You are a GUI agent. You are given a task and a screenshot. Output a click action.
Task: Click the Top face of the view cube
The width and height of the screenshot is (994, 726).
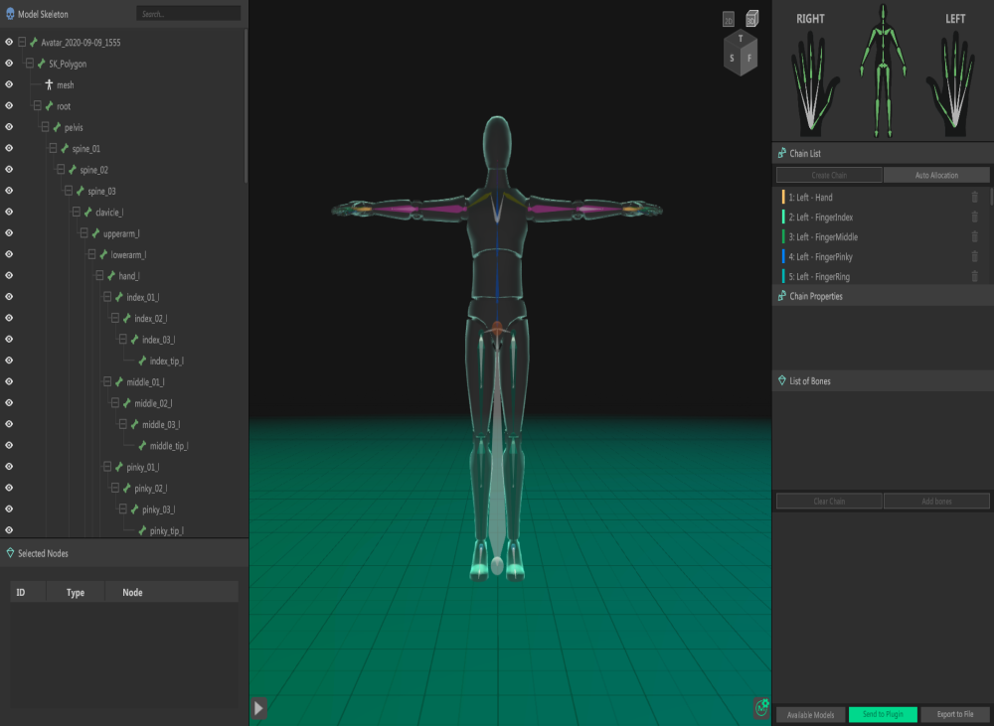point(740,40)
